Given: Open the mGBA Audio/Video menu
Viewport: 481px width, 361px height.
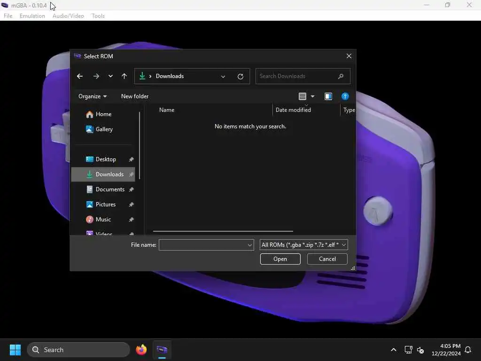Looking at the screenshot, I should coord(68,16).
